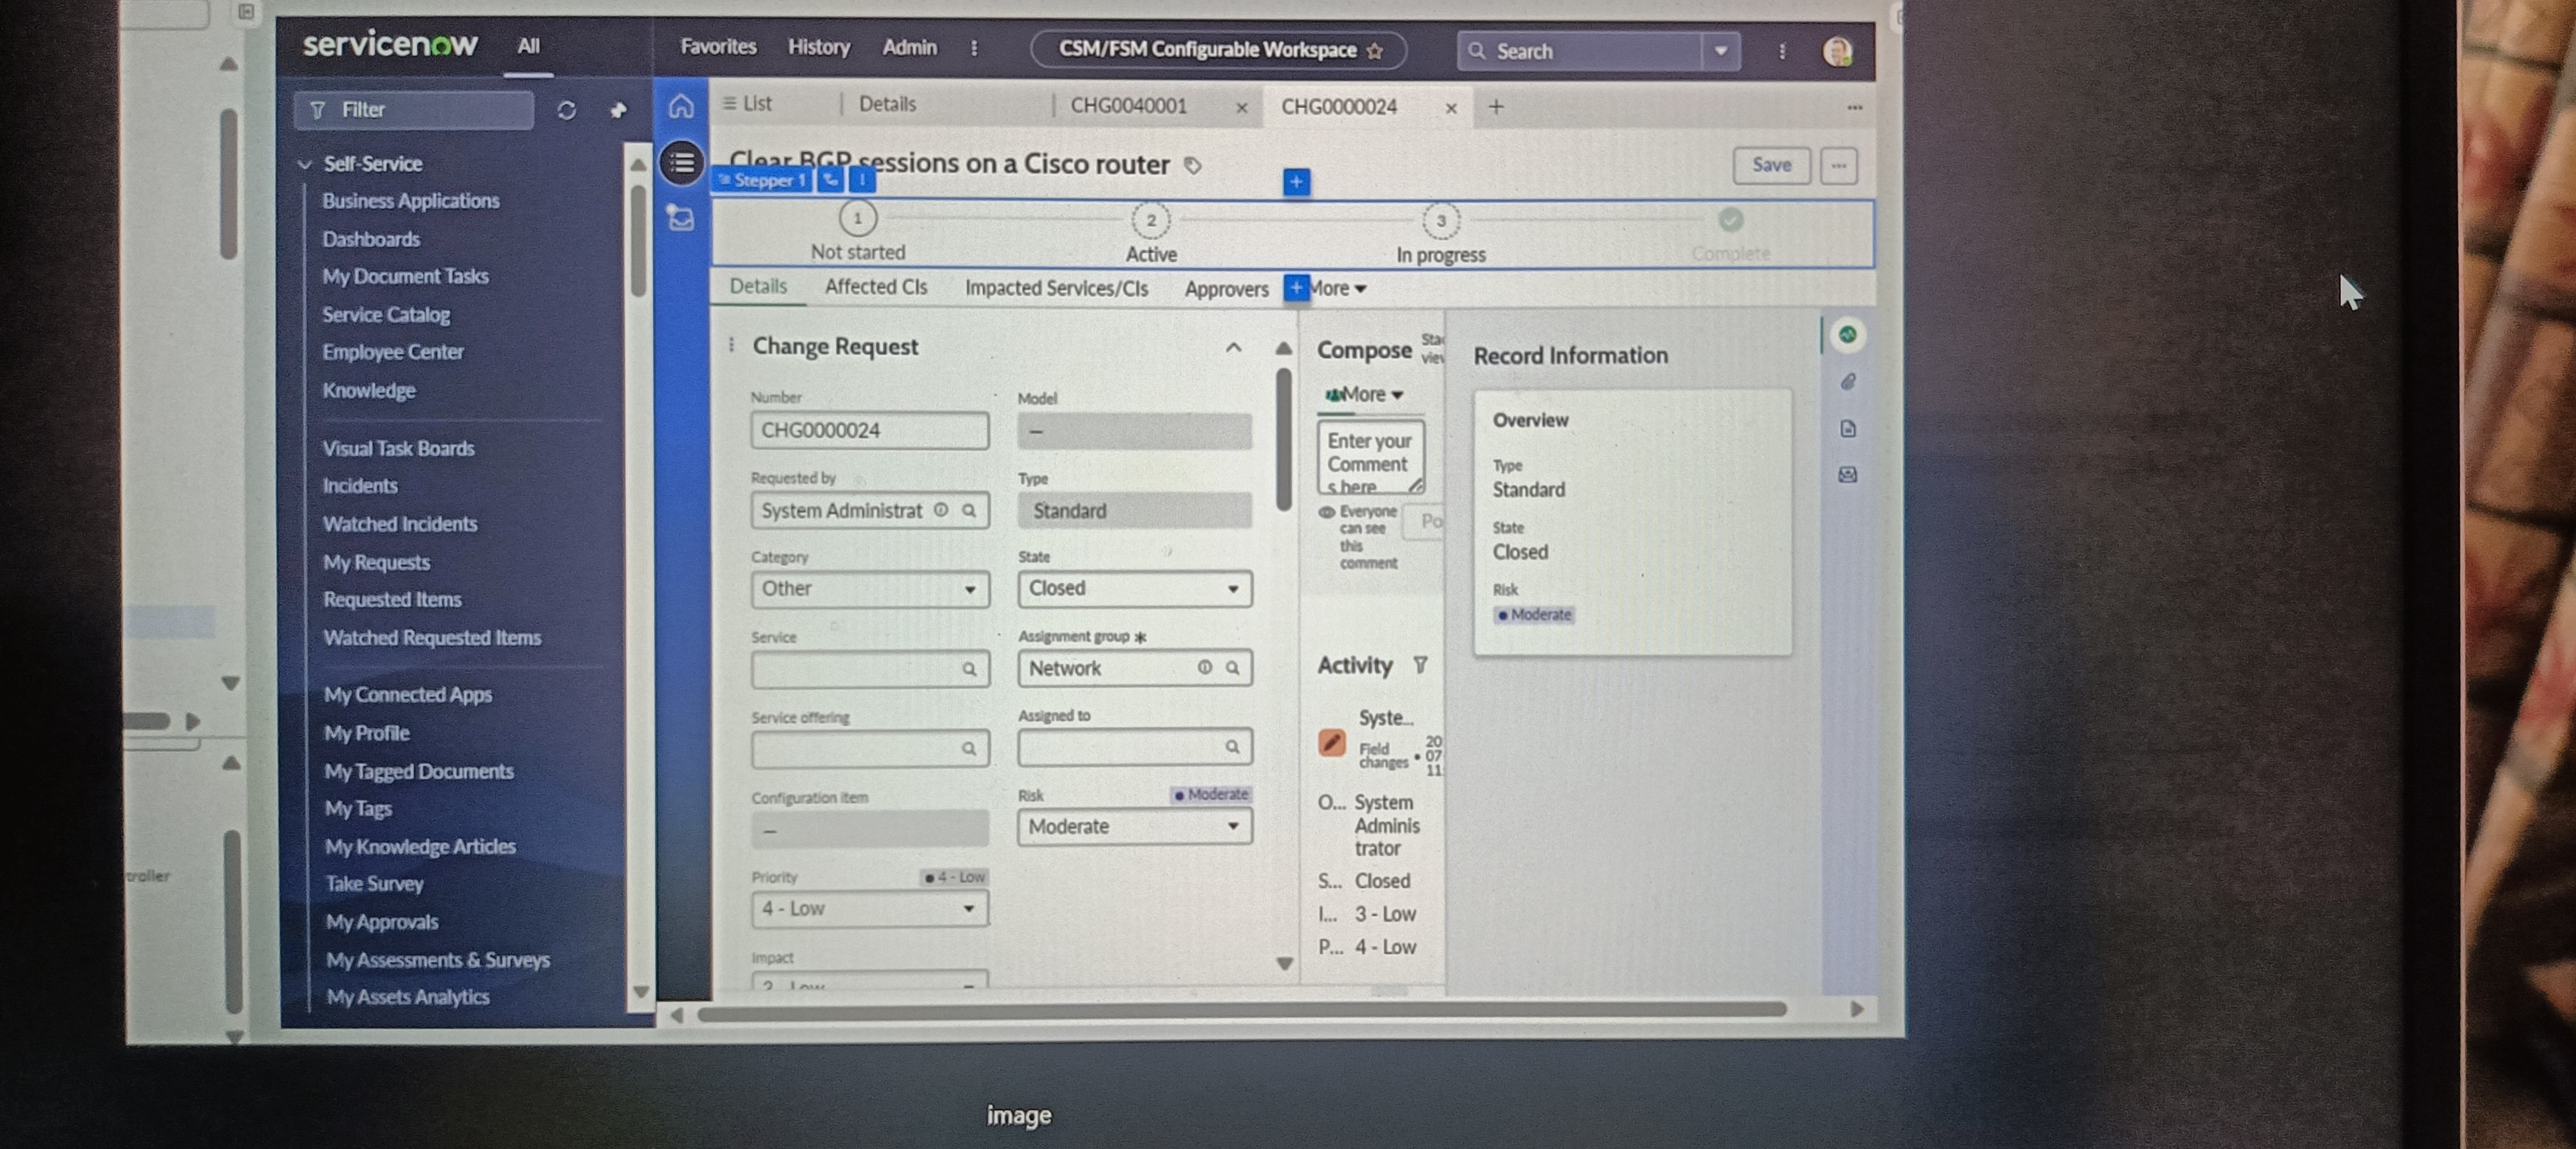The width and height of the screenshot is (2576, 1149).
Task: Open Service Catalog in navigator
Action: (386, 315)
